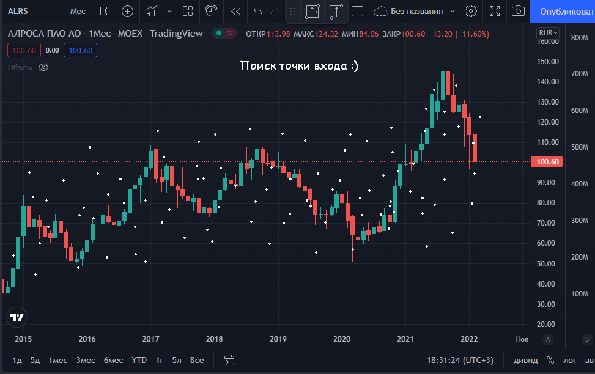
Task: Change the Мес timeframe interval
Action: (x=78, y=11)
